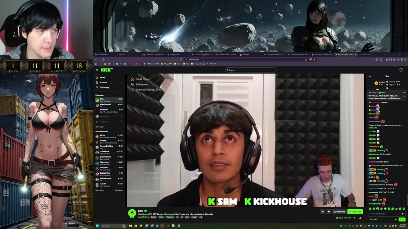Open the Kick hamburger sidebar menu

pos(97,70)
